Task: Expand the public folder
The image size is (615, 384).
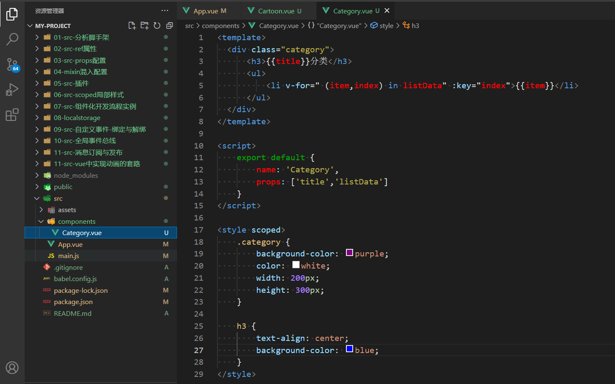Action: point(37,187)
